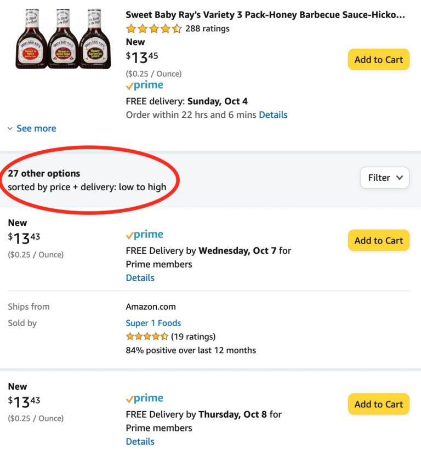The width and height of the screenshot is (421, 449).
Task: Click the barbecue sauce product image
Action: point(62,38)
